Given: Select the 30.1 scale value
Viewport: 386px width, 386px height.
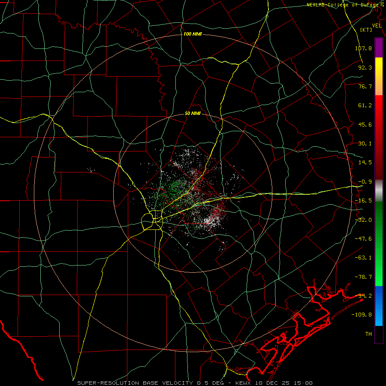Looking at the screenshot, I should coord(365,144).
